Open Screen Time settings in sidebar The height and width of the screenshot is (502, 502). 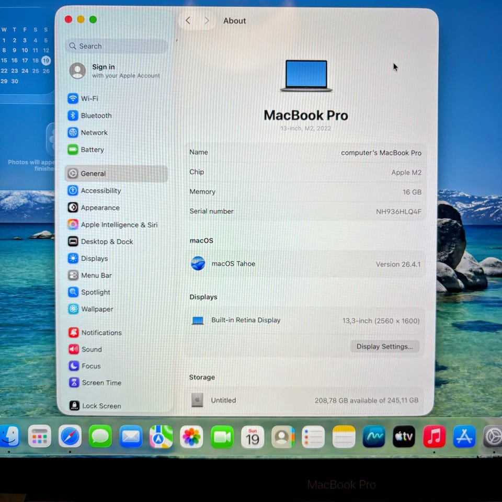pyautogui.click(x=116, y=383)
